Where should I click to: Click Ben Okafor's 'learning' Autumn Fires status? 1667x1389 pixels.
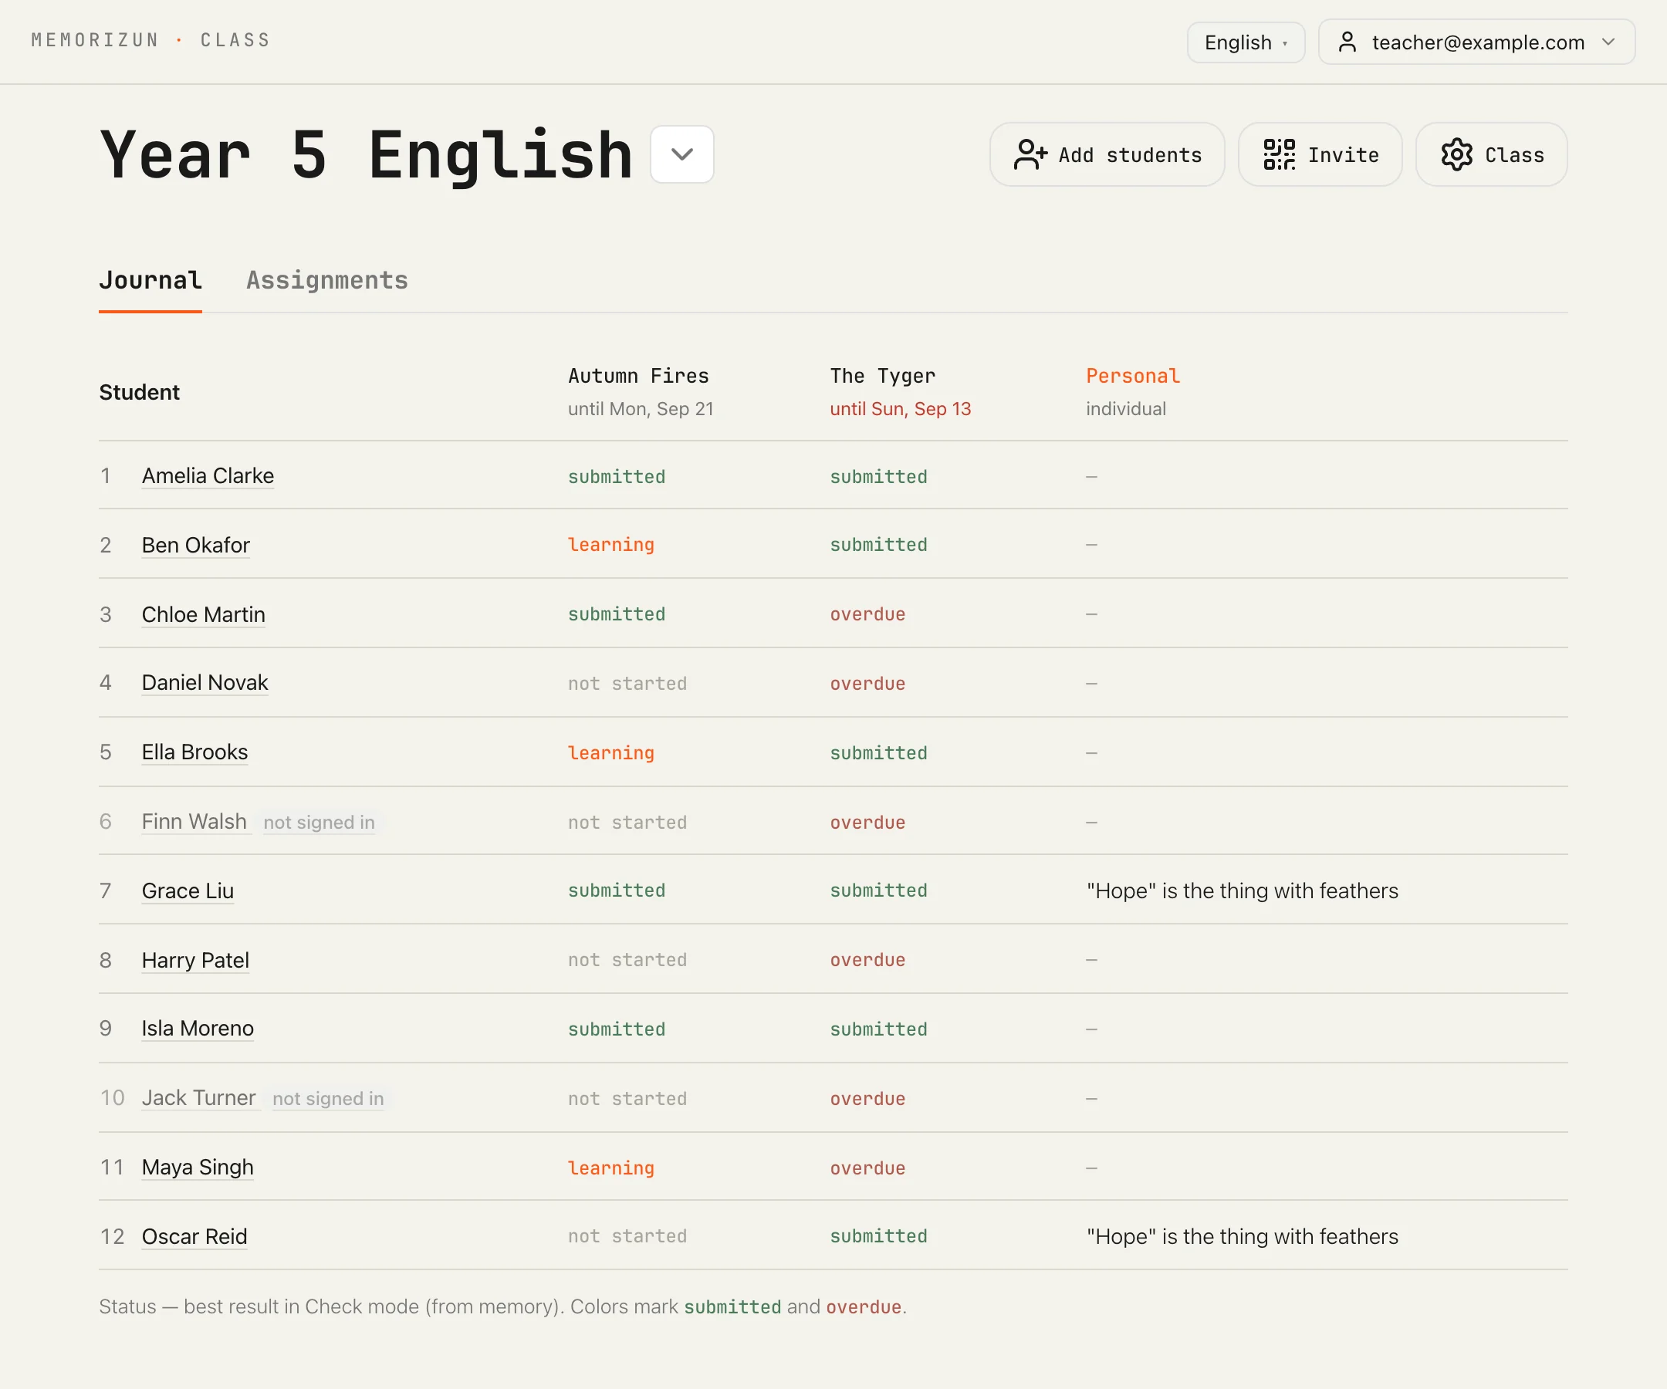click(611, 546)
